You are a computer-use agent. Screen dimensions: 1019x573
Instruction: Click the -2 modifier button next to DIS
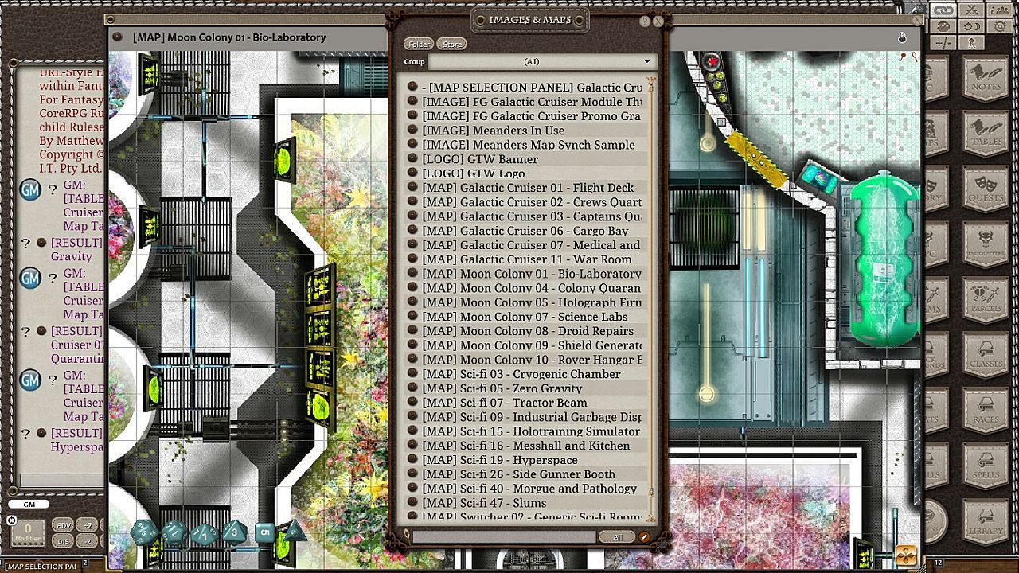(88, 541)
